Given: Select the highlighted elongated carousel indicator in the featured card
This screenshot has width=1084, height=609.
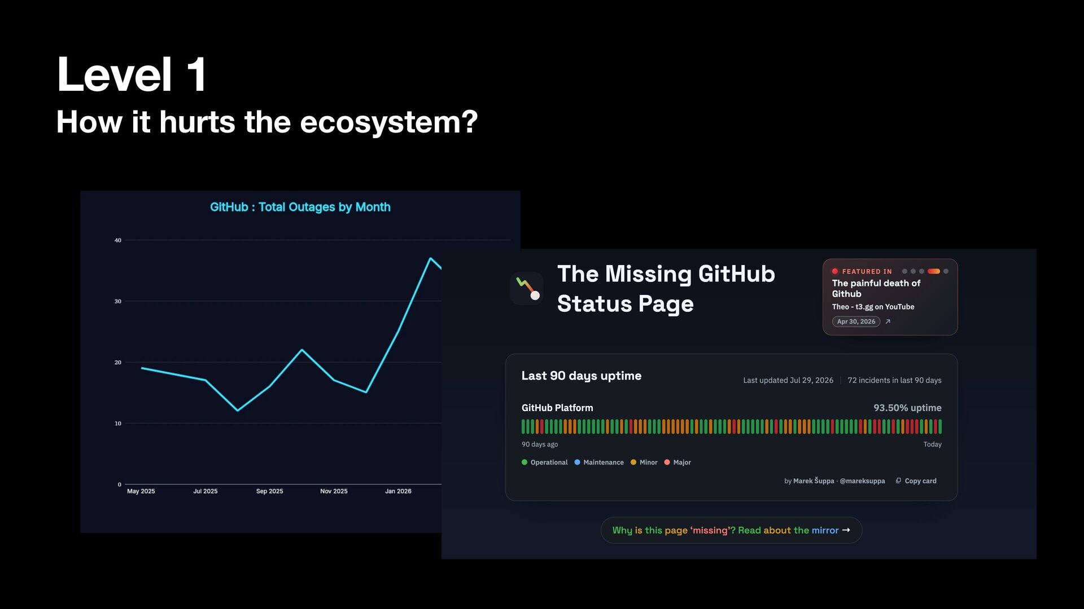Looking at the screenshot, I should pos(934,271).
